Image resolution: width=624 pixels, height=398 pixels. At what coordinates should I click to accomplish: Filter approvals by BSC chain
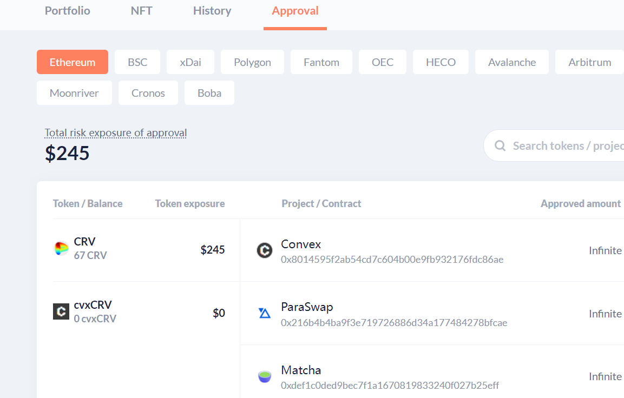137,62
